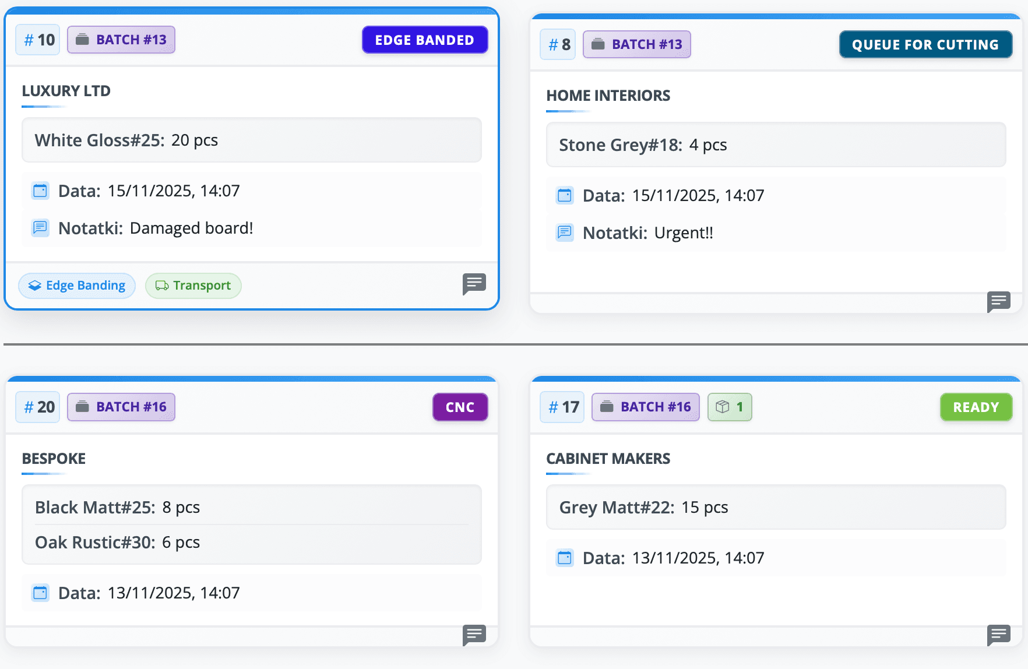Click the package icon showing 1 on CABINET MAKERS
This screenshot has height=669, width=1028.
(729, 407)
